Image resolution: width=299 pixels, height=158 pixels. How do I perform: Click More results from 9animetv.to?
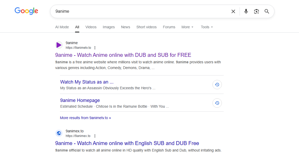click(x=85, y=118)
